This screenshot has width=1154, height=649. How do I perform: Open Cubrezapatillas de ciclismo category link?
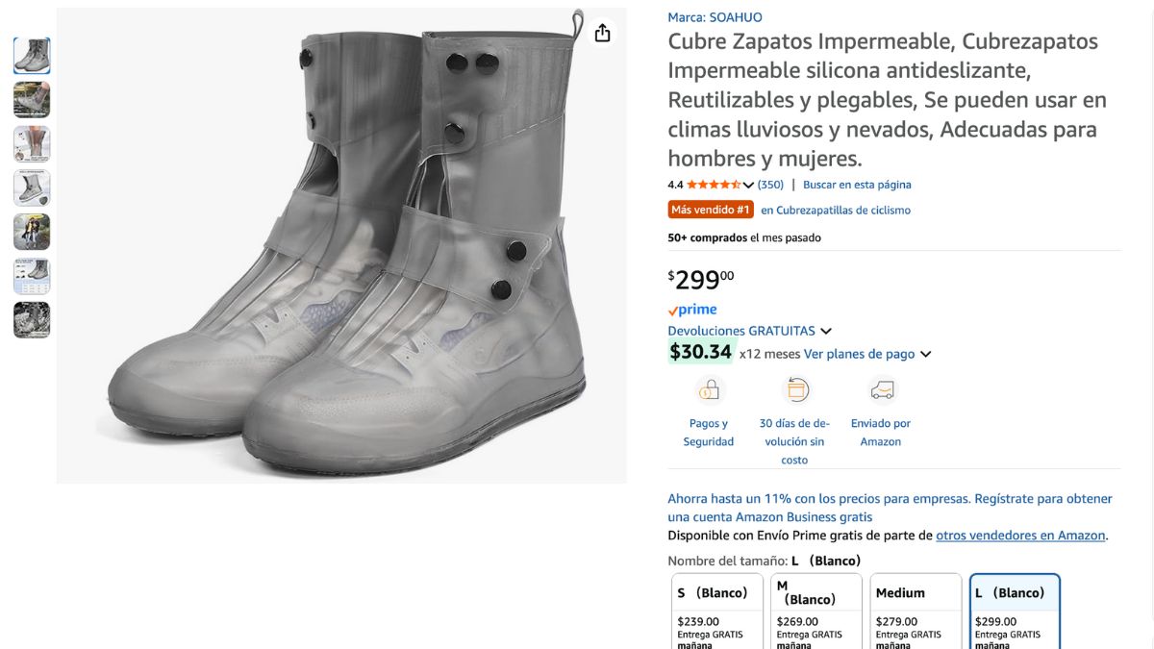(836, 210)
